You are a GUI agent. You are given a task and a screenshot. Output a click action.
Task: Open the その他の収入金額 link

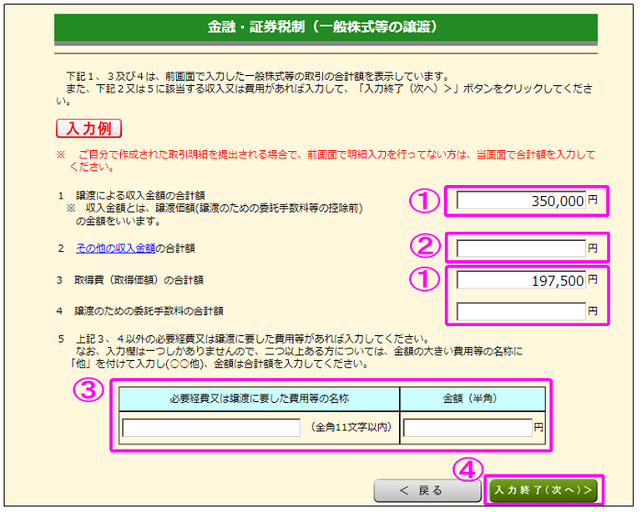click(x=116, y=248)
